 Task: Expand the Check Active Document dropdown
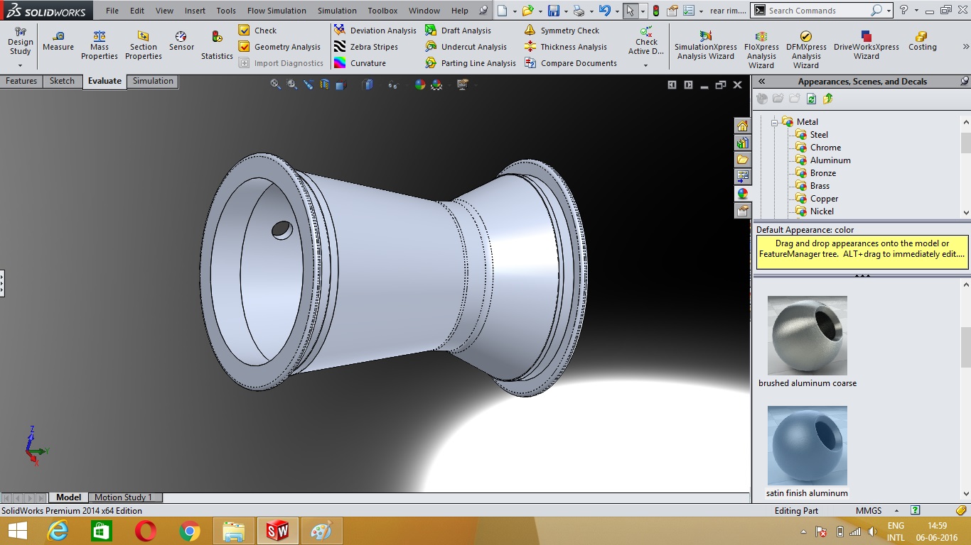click(645, 65)
